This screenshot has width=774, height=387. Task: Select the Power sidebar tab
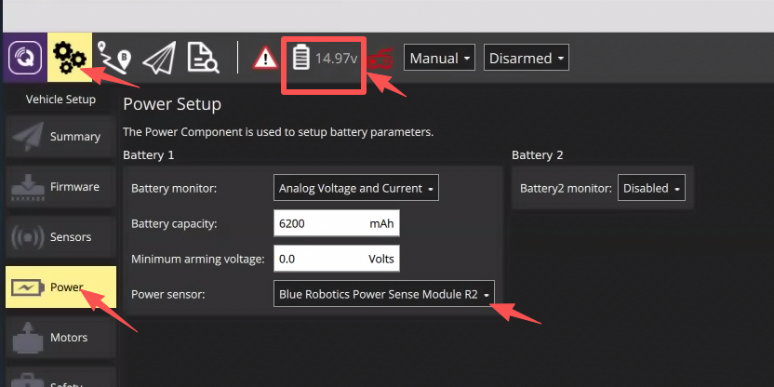pos(60,287)
